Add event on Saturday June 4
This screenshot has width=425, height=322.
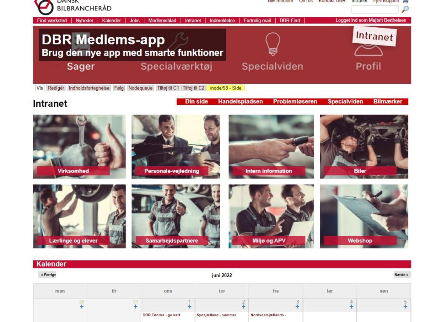(351, 306)
